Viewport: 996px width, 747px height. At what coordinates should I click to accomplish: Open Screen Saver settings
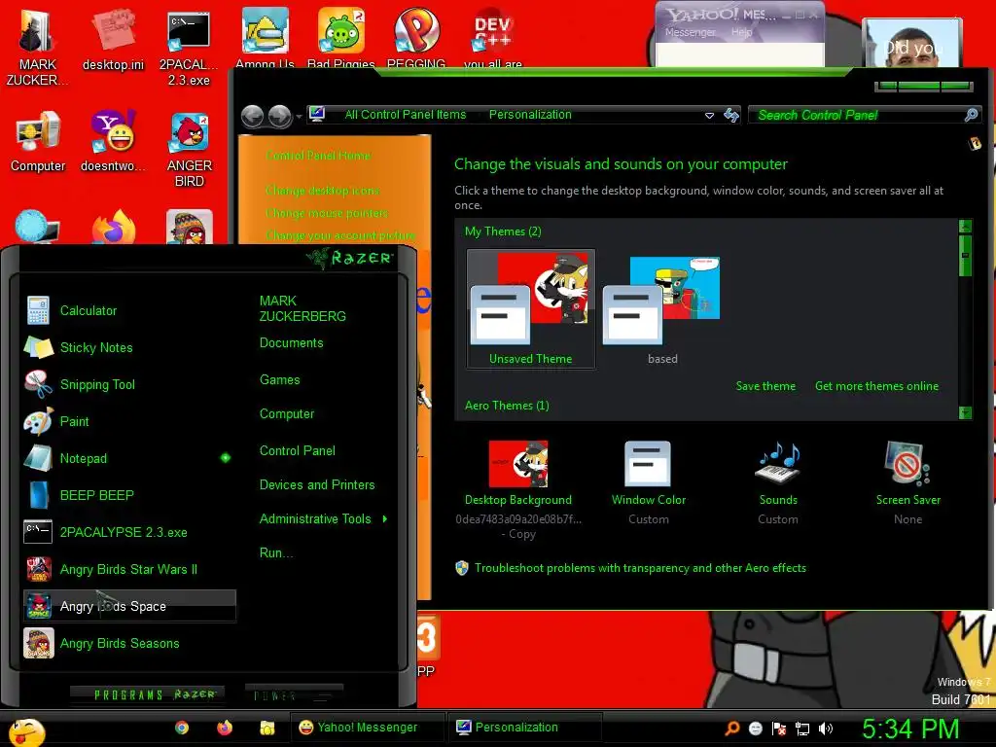click(907, 482)
